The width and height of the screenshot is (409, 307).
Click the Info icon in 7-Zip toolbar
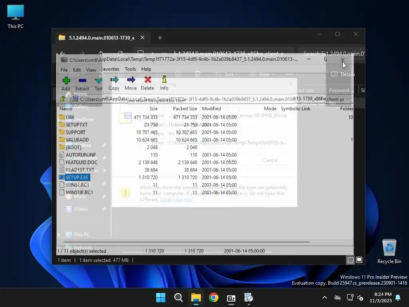click(x=164, y=80)
